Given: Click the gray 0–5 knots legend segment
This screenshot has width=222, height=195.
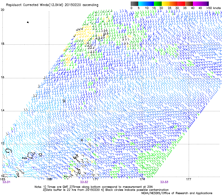Looking at the screenshot, I should pyautogui.click(x=134, y=4).
